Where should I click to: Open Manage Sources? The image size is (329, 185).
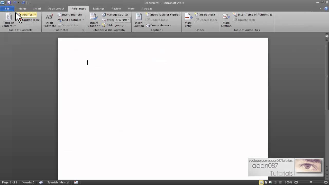tap(115, 15)
